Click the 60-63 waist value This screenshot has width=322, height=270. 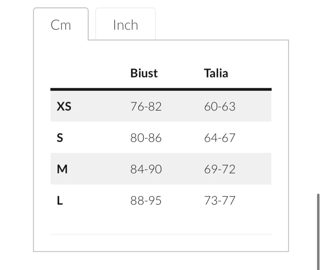(x=220, y=106)
